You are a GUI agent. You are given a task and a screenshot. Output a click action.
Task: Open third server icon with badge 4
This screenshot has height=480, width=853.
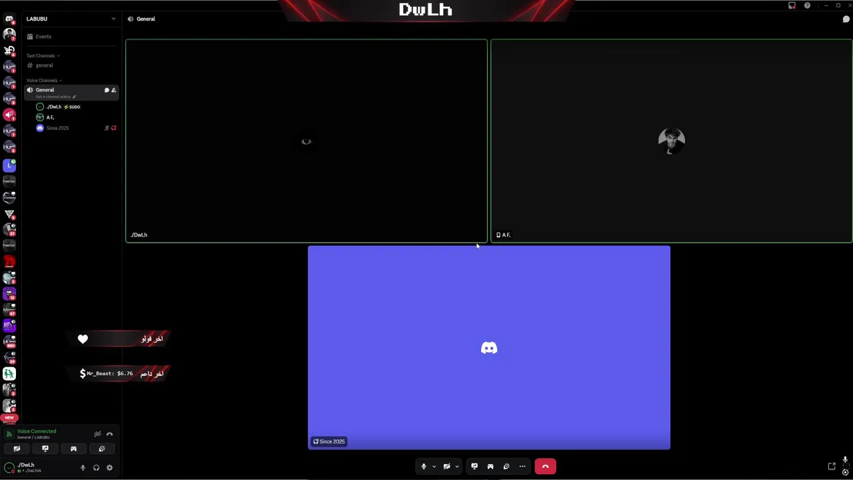(x=9, y=51)
